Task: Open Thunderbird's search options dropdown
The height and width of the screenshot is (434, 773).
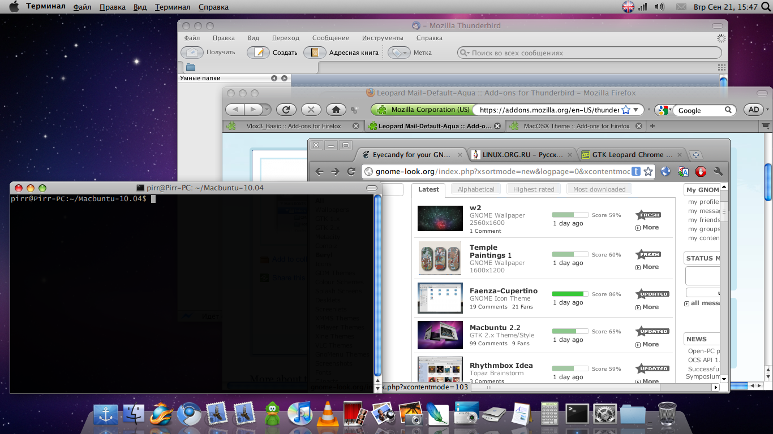Action: coord(465,53)
